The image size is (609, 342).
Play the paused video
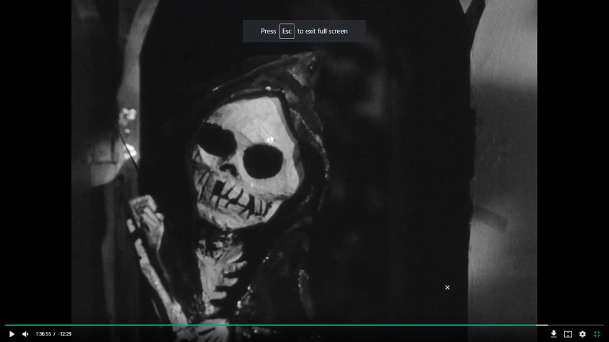click(12, 334)
